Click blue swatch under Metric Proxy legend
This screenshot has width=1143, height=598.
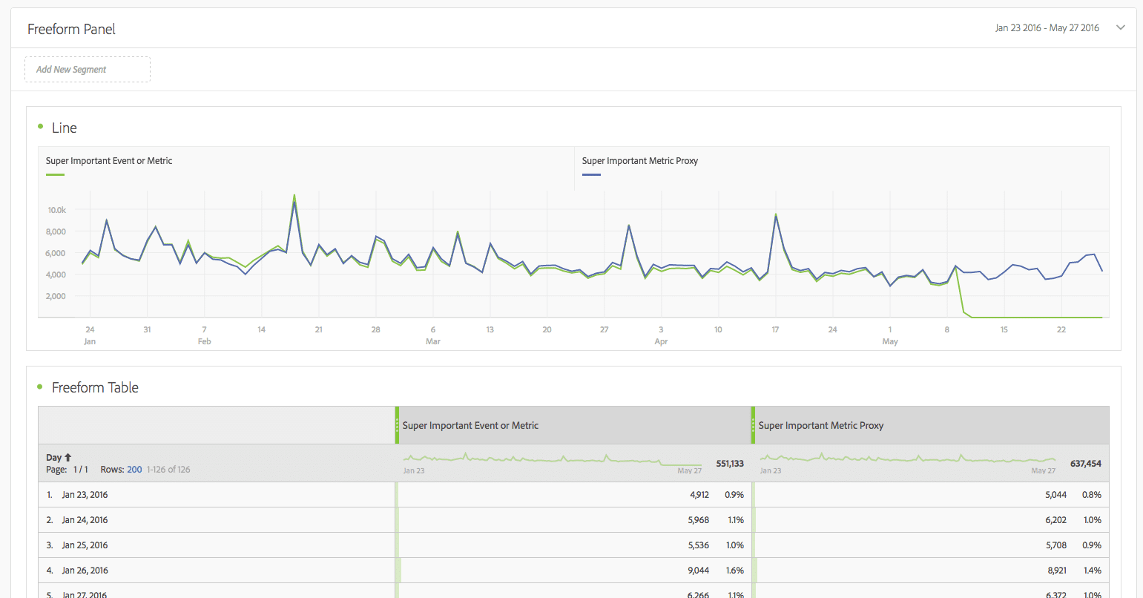pyautogui.click(x=591, y=174)
